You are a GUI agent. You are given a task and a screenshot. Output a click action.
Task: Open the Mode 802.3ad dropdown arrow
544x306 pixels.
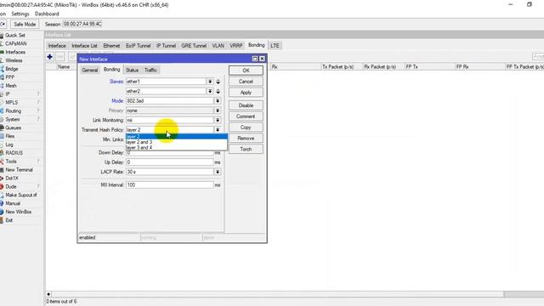[218, 101]
